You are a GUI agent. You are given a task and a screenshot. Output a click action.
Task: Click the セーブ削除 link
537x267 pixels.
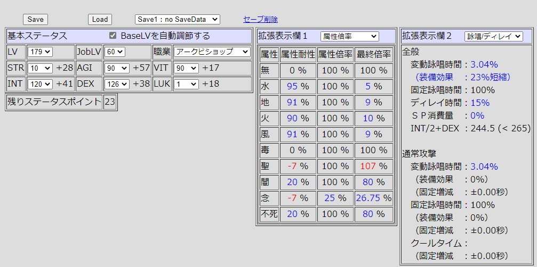[x=260, y=20]
